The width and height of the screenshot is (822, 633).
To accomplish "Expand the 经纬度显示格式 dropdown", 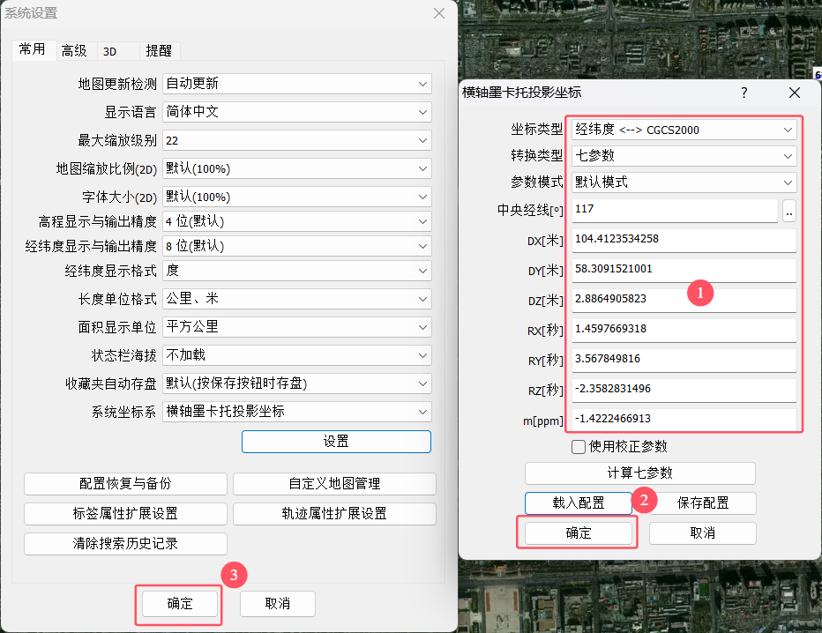I will pyautogui.click(x=297, y=271).
